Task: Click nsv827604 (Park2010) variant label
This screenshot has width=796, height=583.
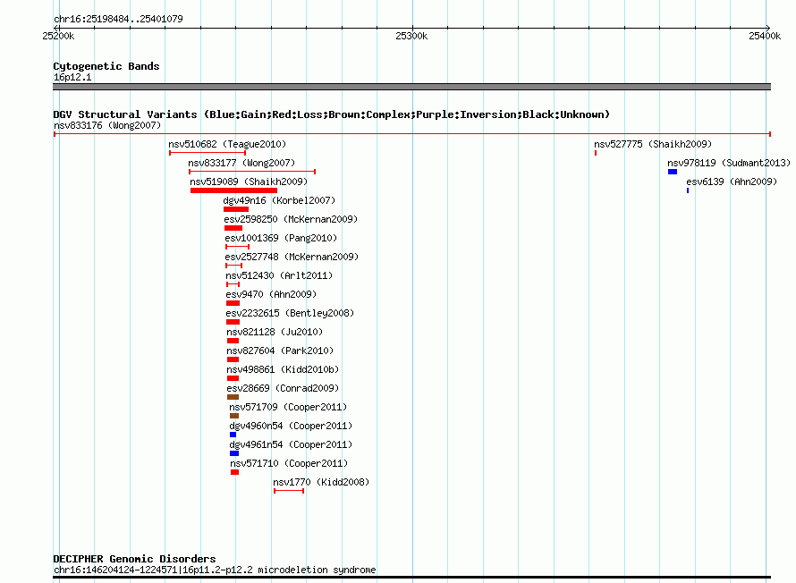Action: click(x=280, y=351)
